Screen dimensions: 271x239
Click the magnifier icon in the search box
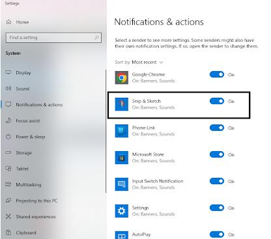click(x=96, y=38)
